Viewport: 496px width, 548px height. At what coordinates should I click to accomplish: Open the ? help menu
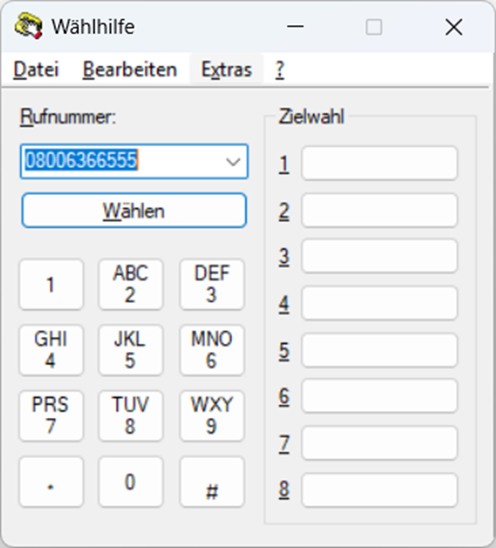(279, 70)
